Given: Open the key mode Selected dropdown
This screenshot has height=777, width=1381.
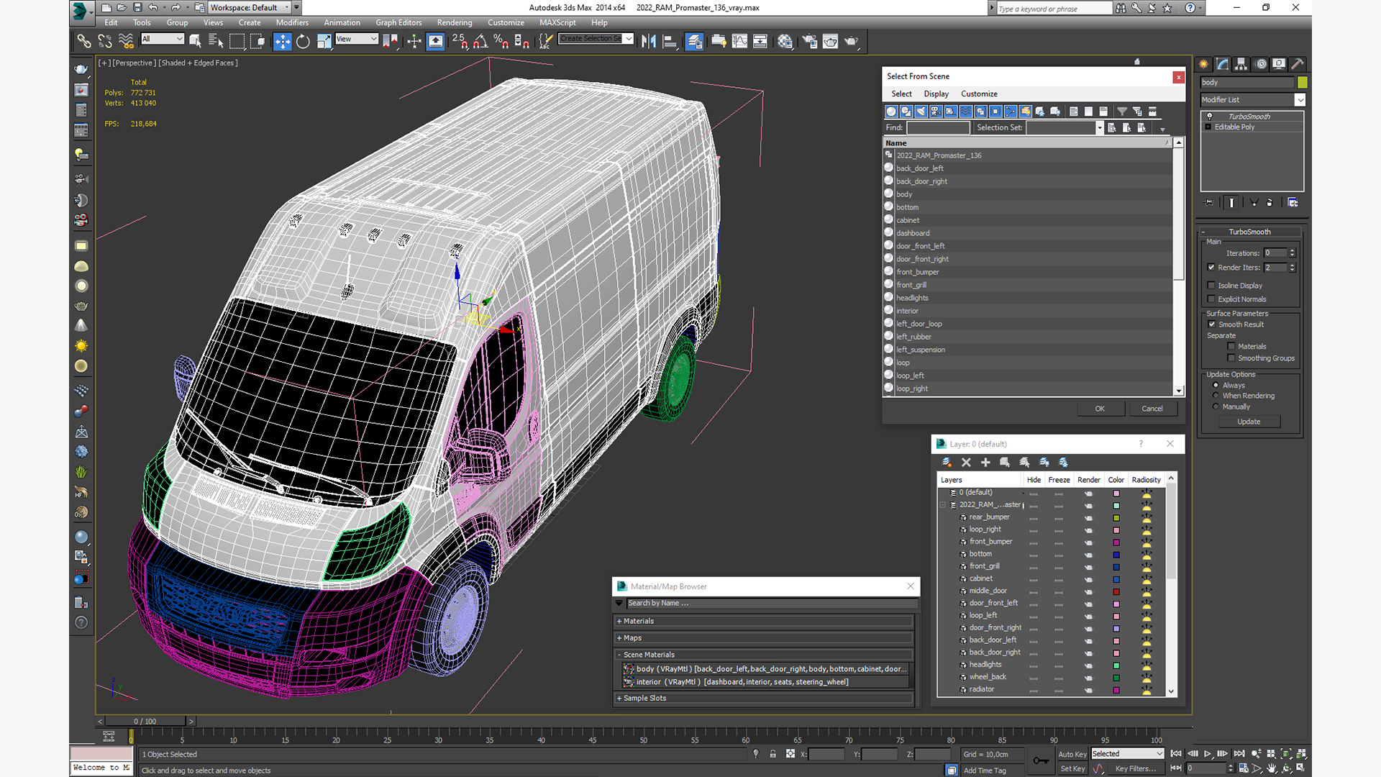Looking at the screenshot, I should pos(1127,754).
